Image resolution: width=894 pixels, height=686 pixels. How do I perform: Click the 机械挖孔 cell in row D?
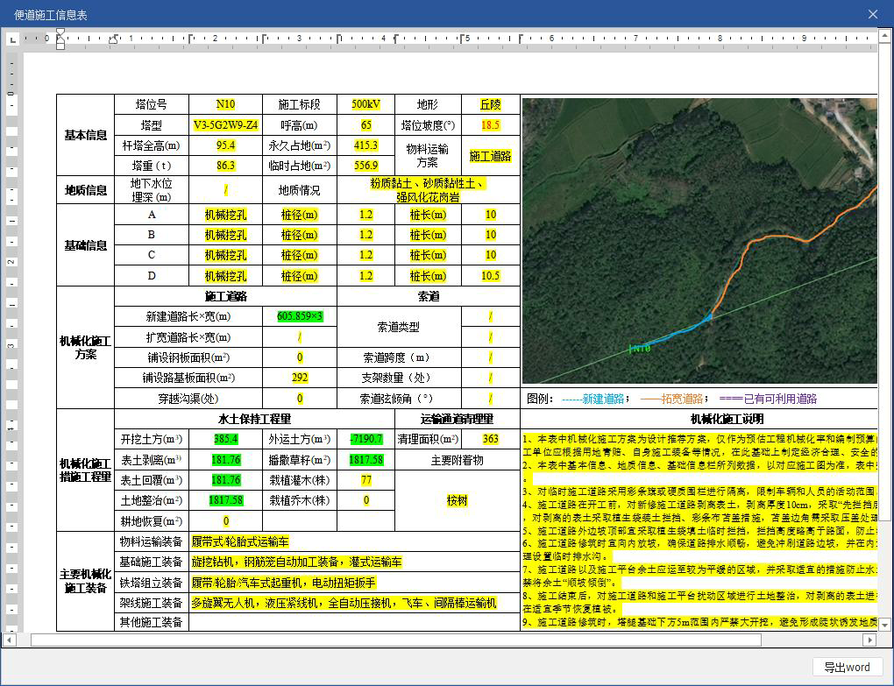[226, 276]
